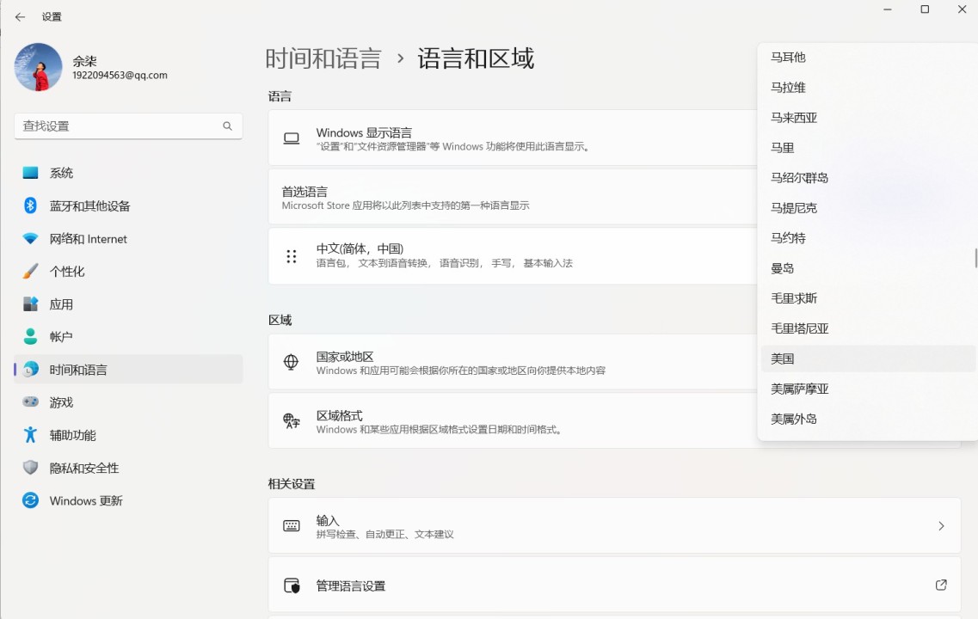
Task: Click the back arrow in title bar
Action: click(x=20, y=17)
